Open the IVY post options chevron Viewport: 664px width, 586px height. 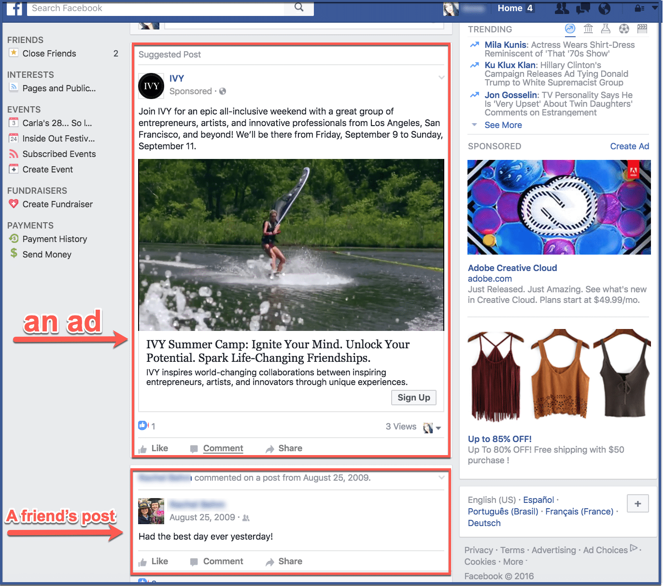coord(441,77)
